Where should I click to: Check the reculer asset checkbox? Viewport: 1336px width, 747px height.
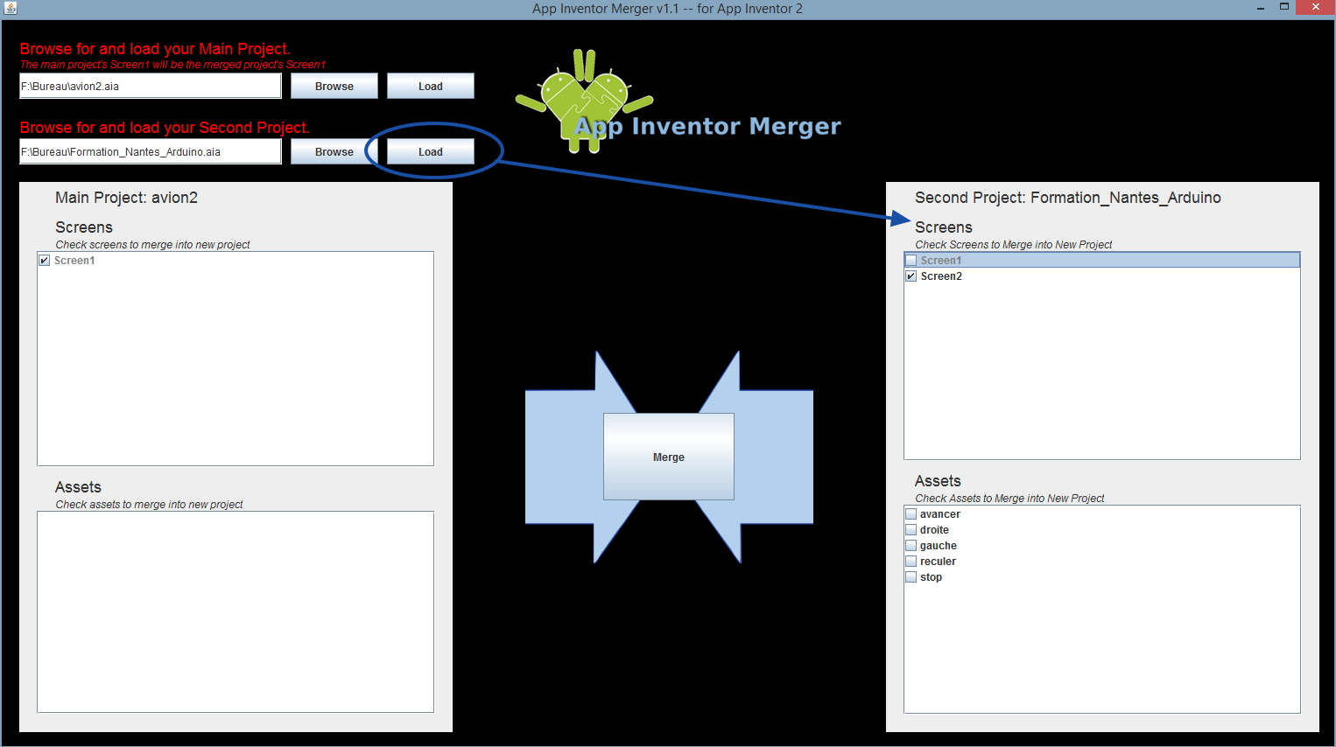(x=911, y=562)
